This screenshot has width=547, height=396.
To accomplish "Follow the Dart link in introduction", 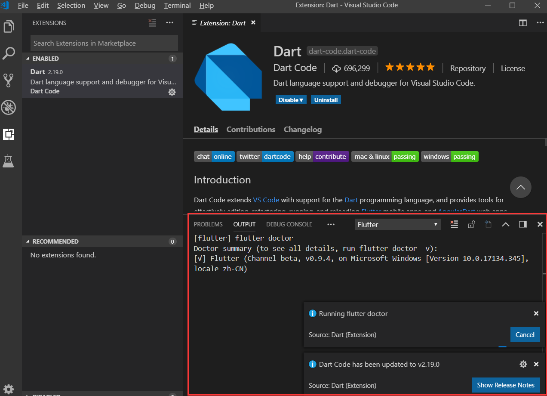I will tap(351, 200).
